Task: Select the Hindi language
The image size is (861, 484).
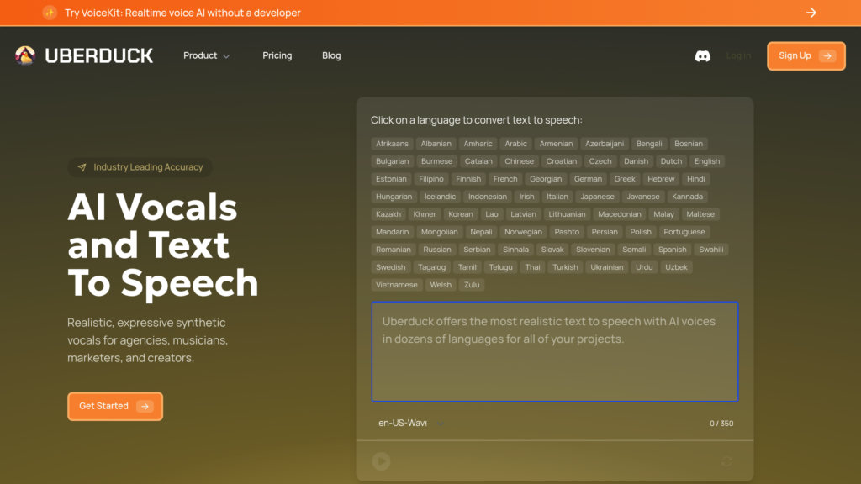Action: 695,179
